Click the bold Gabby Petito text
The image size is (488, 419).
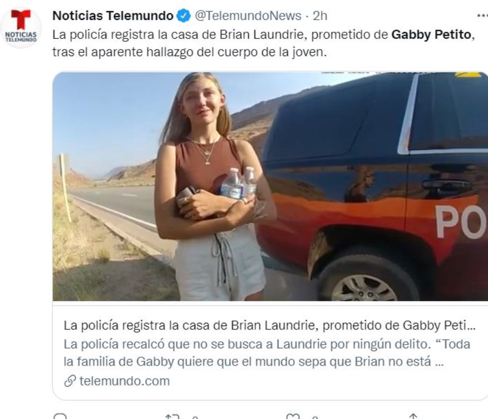(431, 34)
